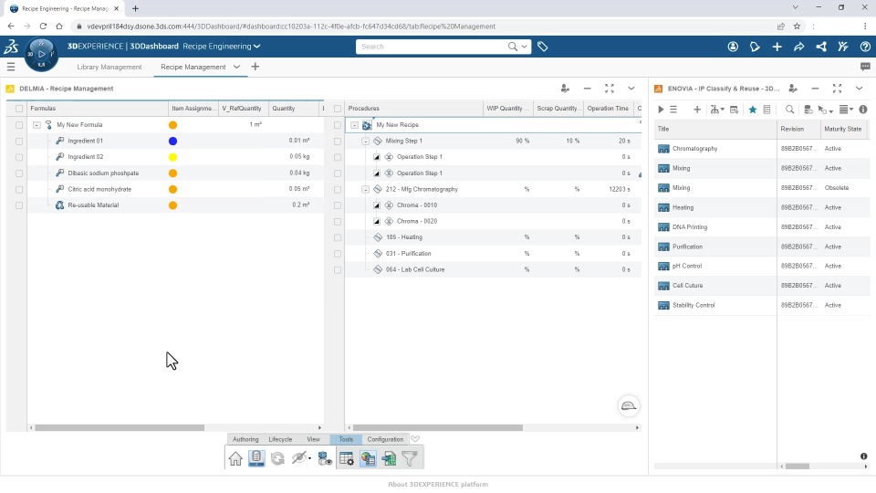Collapse the My New Recipe tree node
The image size is (876, 493).
point(354,125)
